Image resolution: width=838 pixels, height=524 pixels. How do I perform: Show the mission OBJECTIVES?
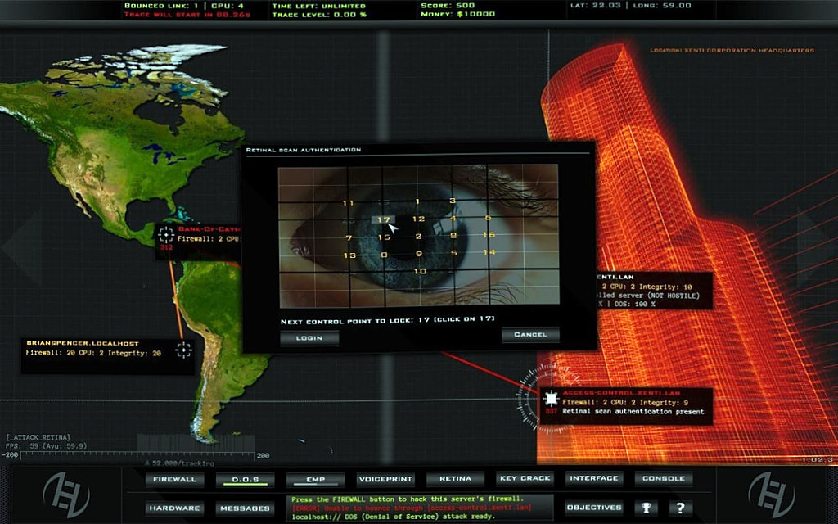594,507
